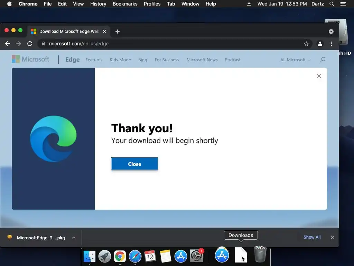Open Calendar from the Dock
The width and height of the screenshot is (354, 266).
[150, 256]
